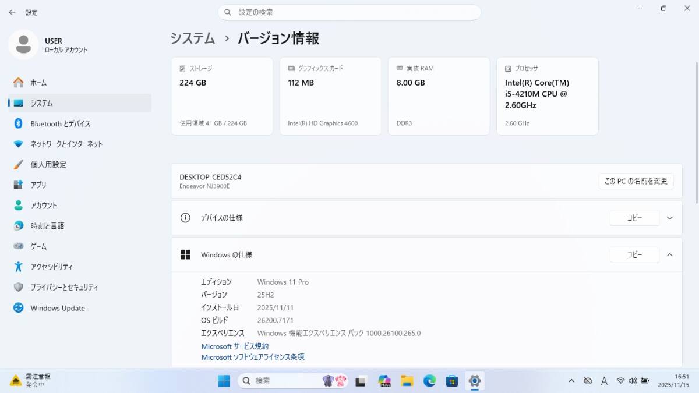Click the Windows Update sidebar icon
This screenshot has width=699, height=393.
click(x=19, y=308)
